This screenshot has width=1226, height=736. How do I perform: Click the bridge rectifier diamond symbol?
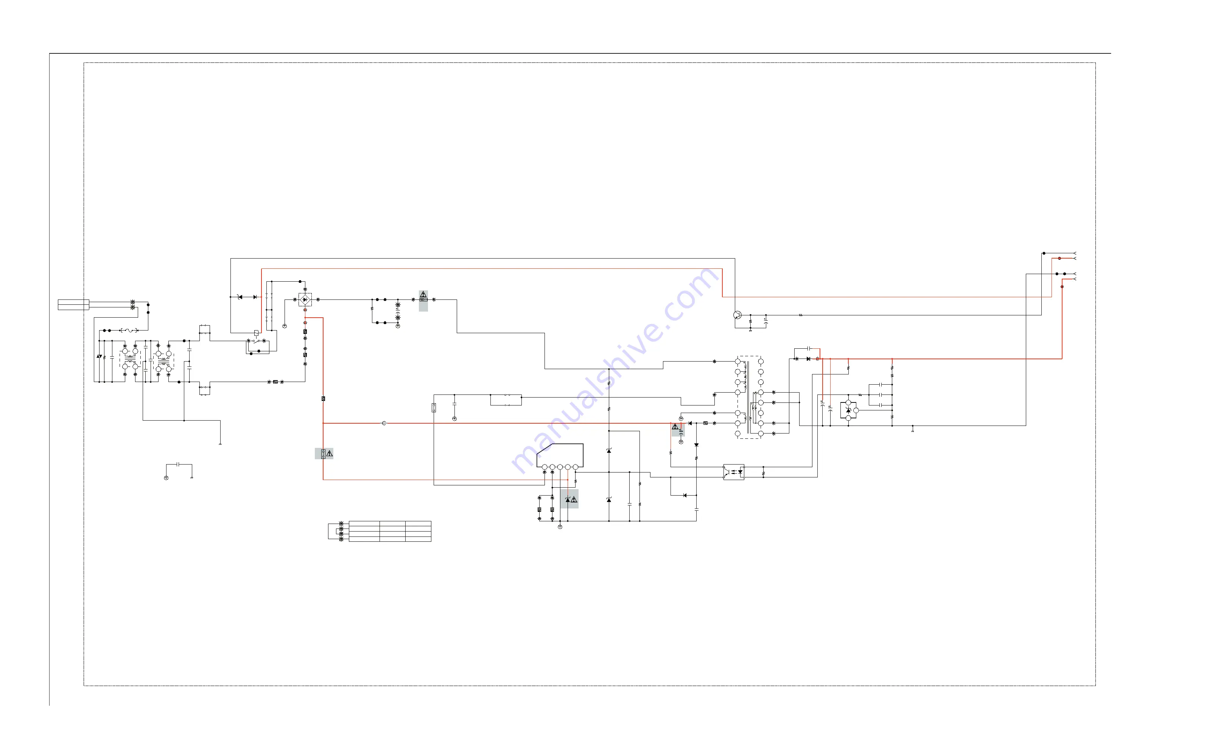(305, 299)
